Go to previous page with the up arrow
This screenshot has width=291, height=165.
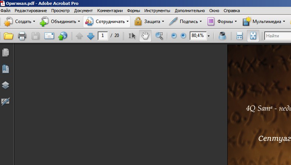tap(79, 36)
